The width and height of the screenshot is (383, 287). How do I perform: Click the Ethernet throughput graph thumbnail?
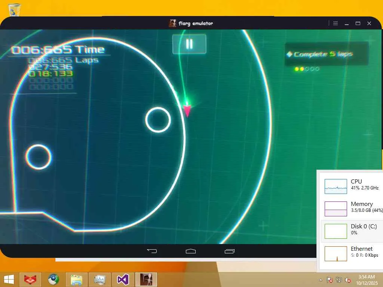pos(335,254)
